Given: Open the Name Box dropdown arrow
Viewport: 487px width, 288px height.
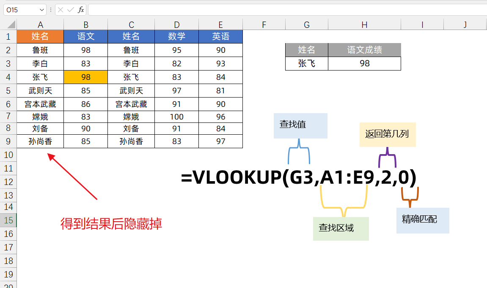Looking at the screenshot, I should point(41,10).
